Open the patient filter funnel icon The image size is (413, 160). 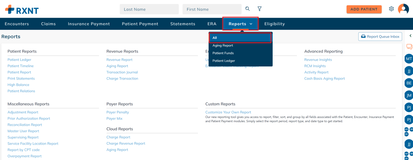[260, 9]
